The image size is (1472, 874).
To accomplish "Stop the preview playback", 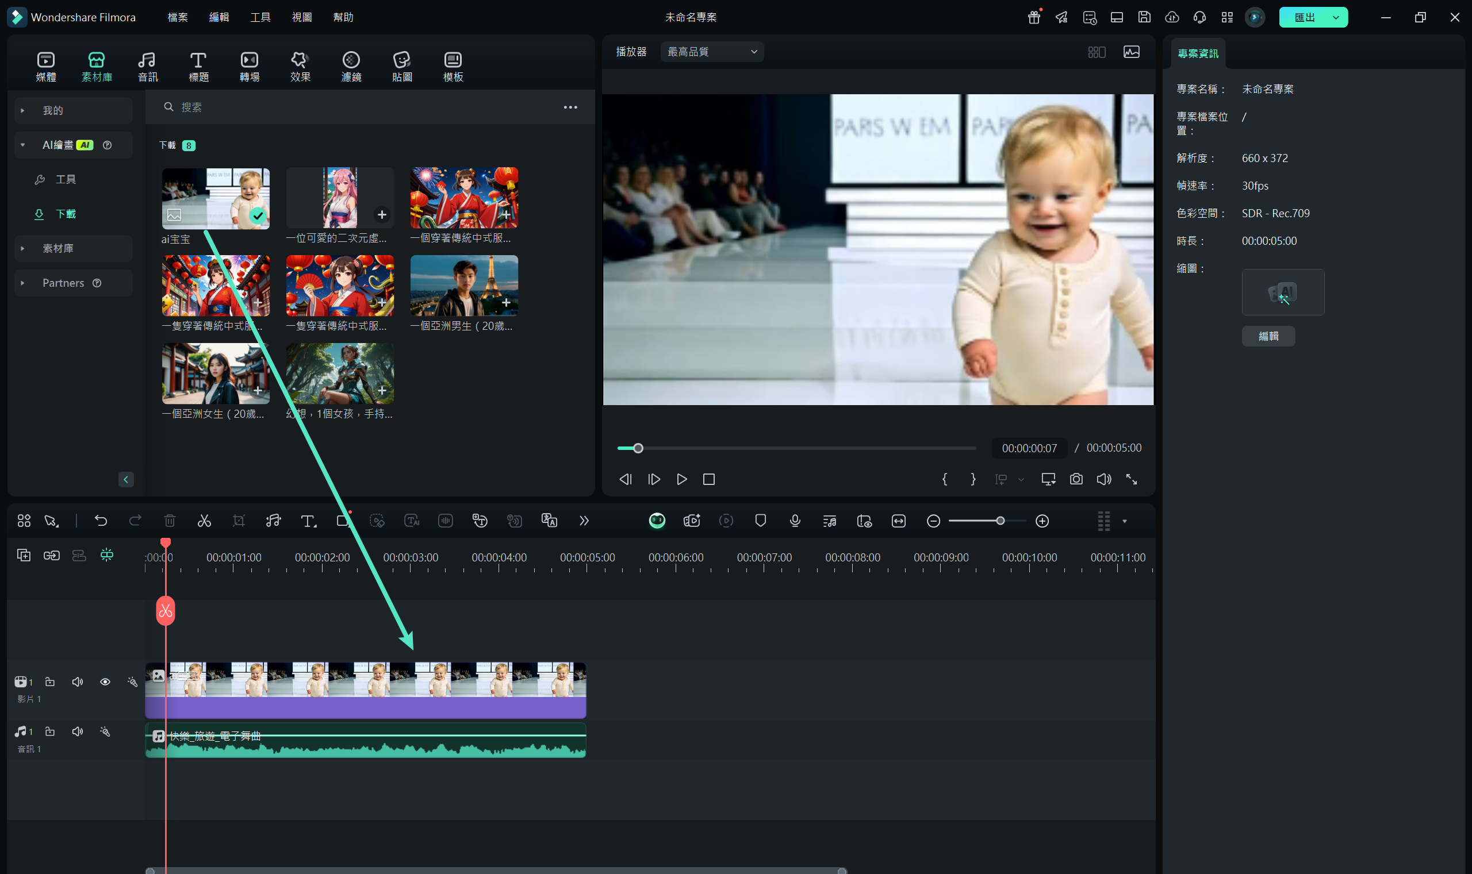I will click(709, 479).
